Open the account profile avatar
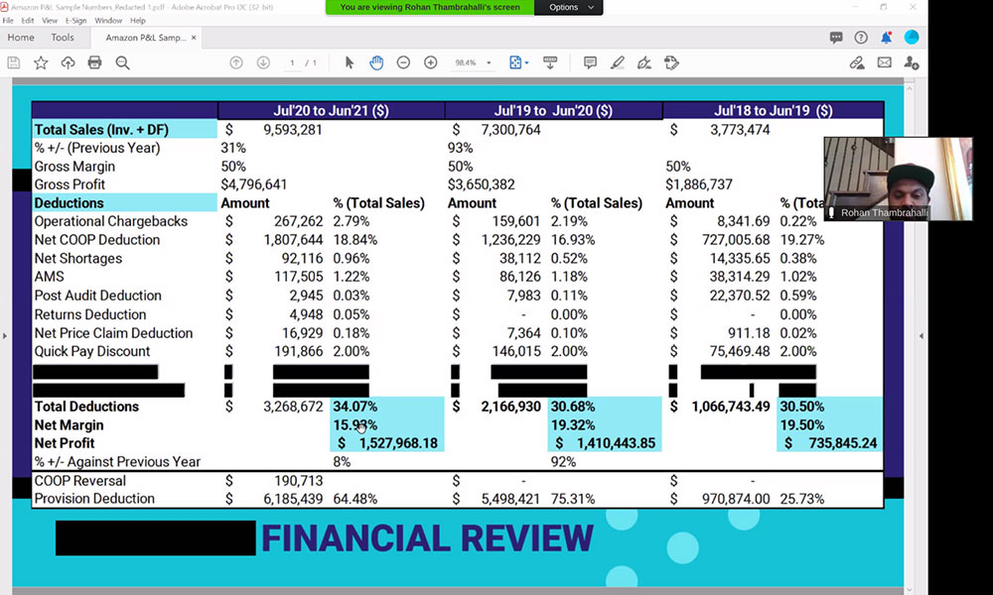This screenshot has height=595, width=993. 912,38
